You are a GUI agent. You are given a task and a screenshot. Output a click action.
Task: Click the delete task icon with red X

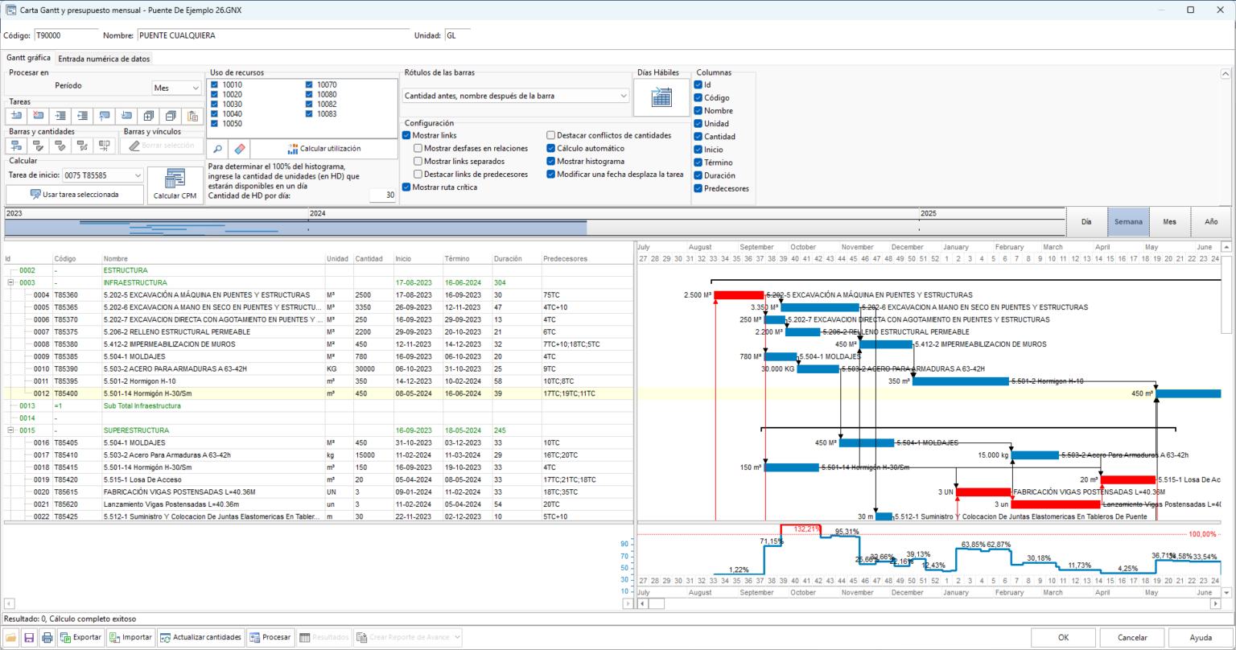(39, 116)
